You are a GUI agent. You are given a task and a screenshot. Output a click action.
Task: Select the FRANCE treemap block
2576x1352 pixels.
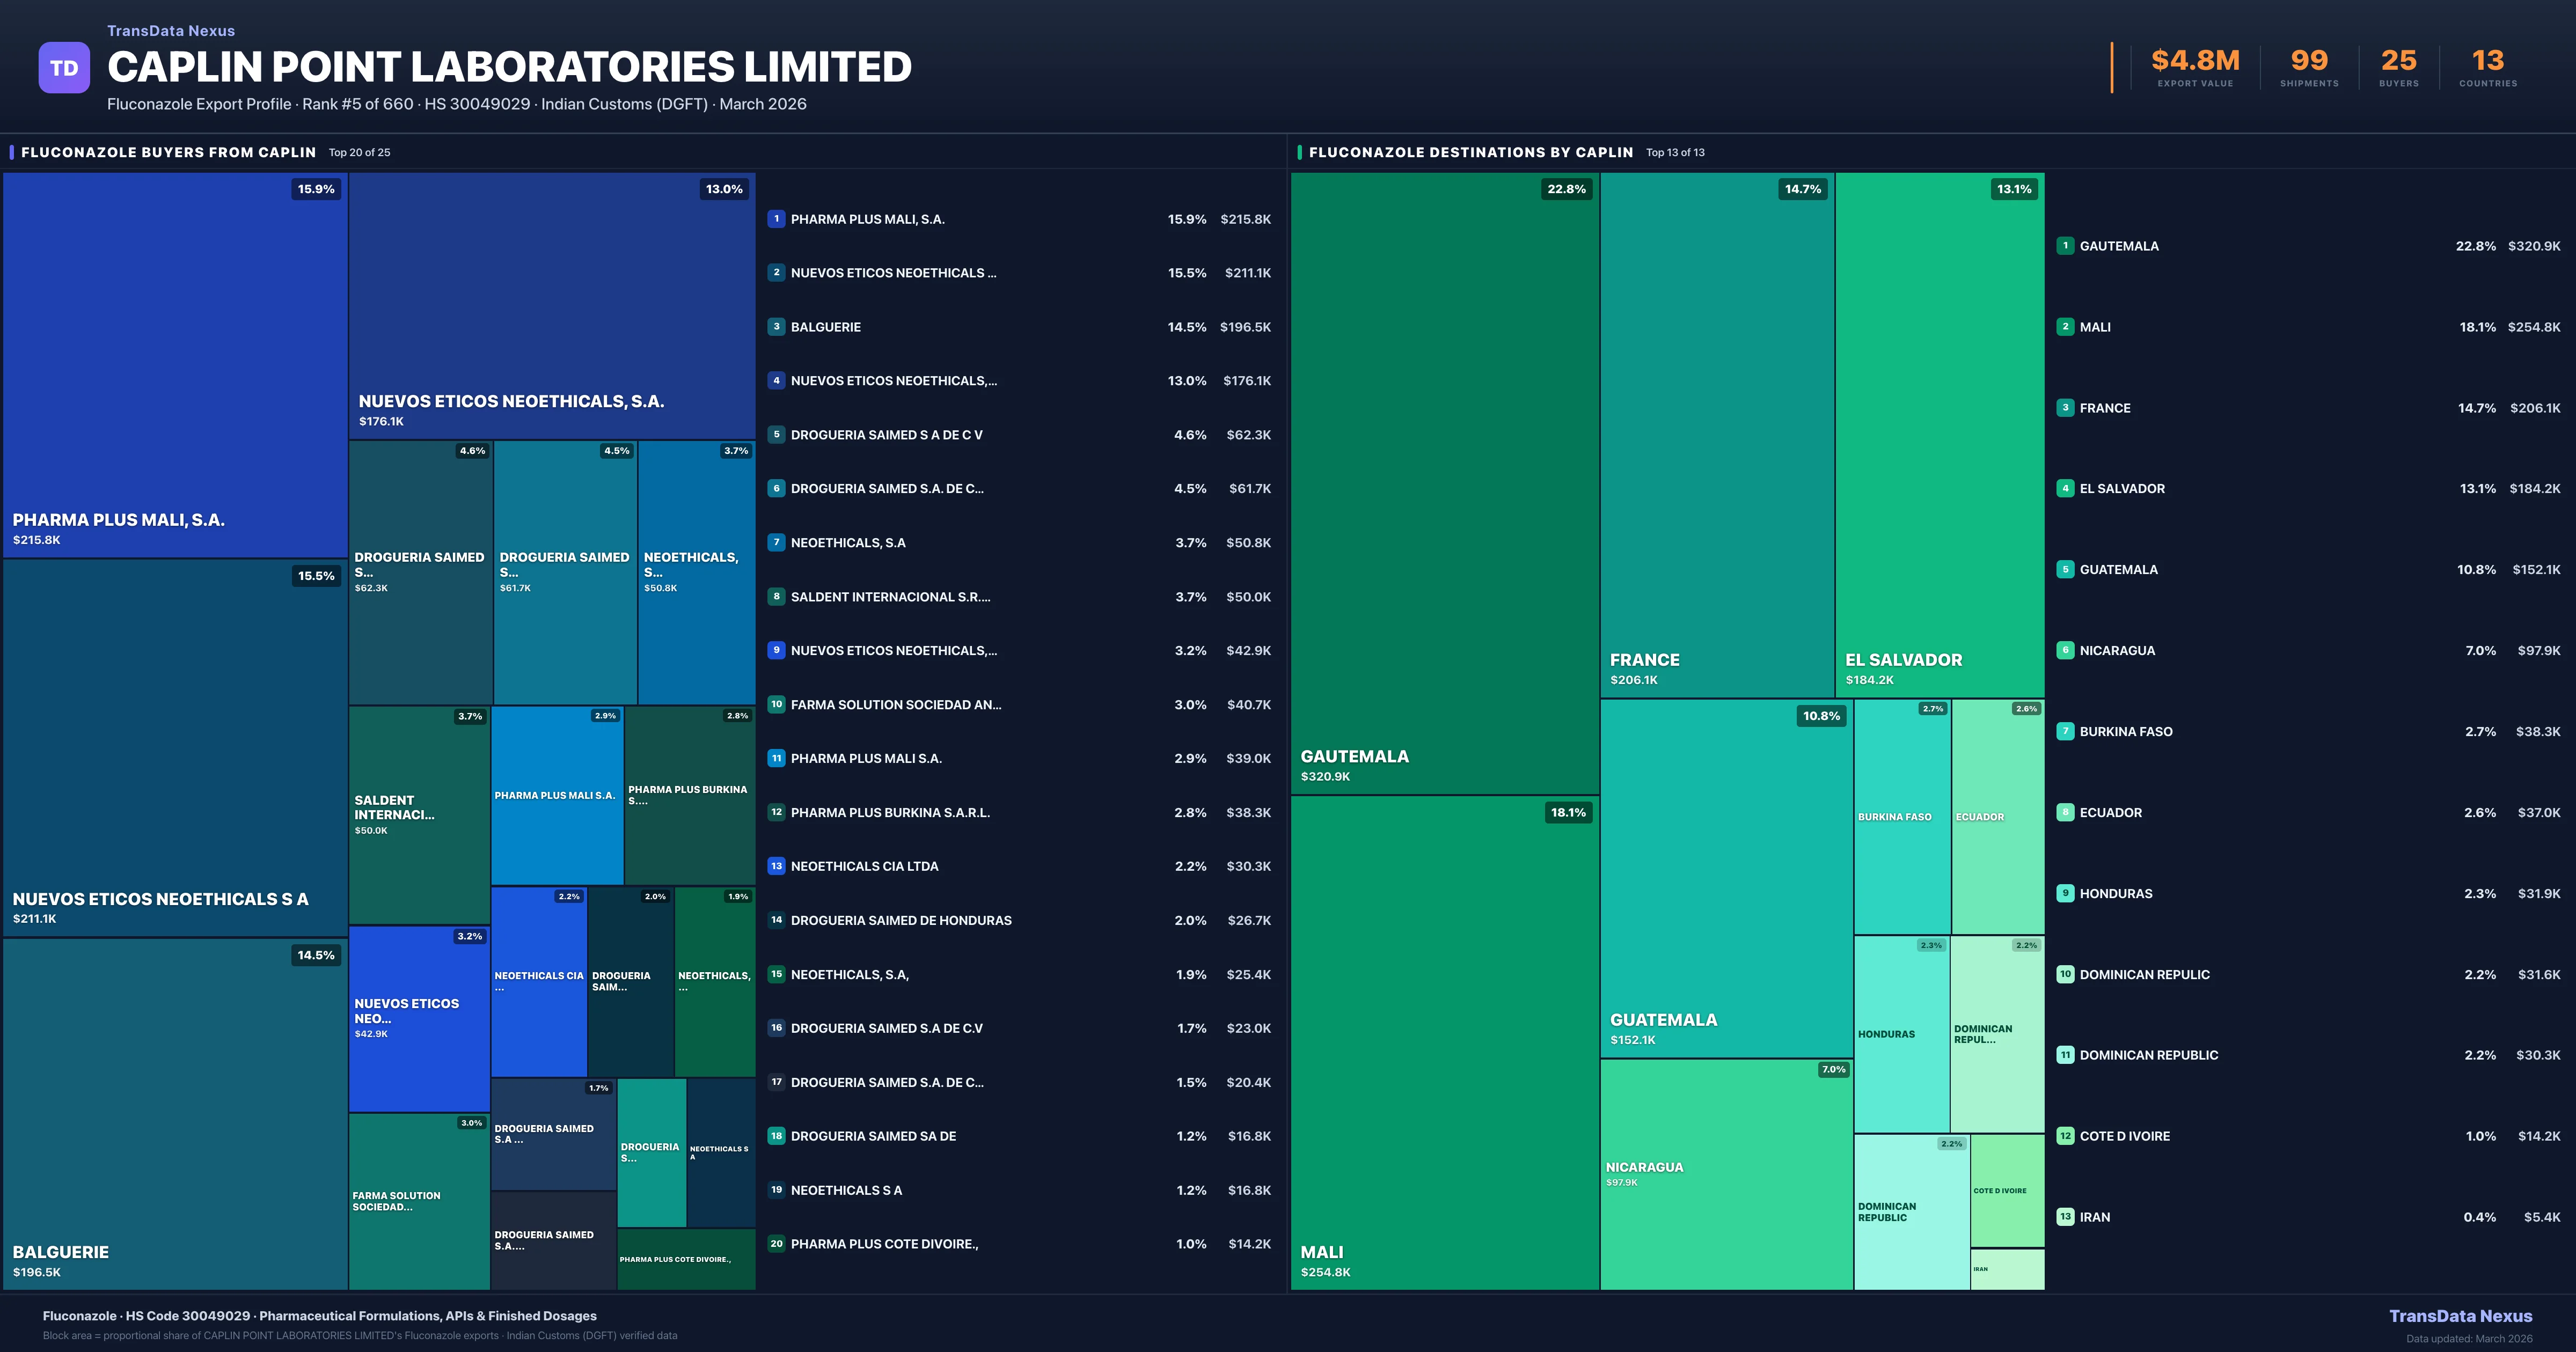(1716, 434)
